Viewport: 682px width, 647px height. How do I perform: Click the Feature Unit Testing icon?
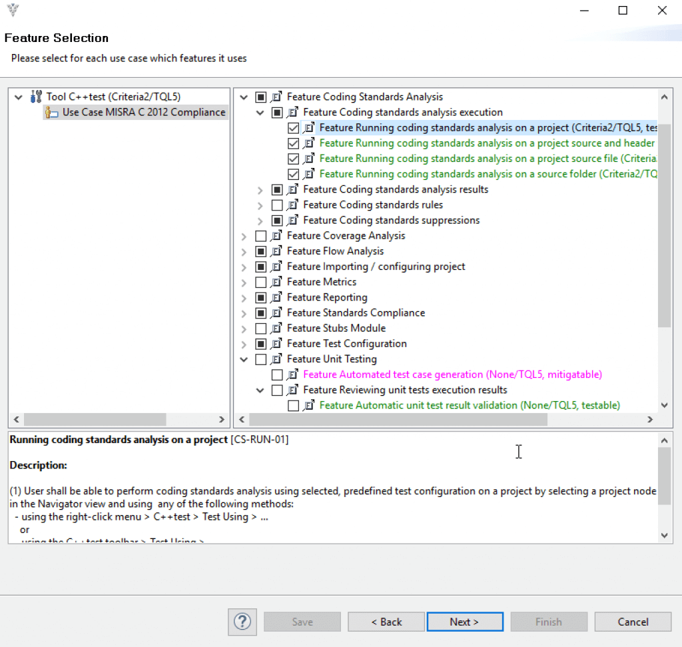point(276,359)
